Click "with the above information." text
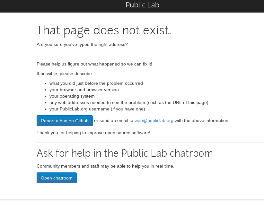 pyautogui.click(x=202, y=120)
